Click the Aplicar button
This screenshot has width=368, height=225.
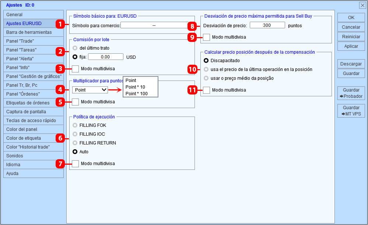pos(351,46)
